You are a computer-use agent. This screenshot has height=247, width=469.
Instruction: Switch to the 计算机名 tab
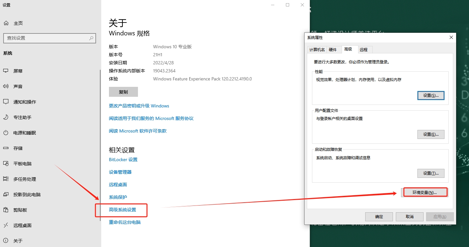point(317,50)
